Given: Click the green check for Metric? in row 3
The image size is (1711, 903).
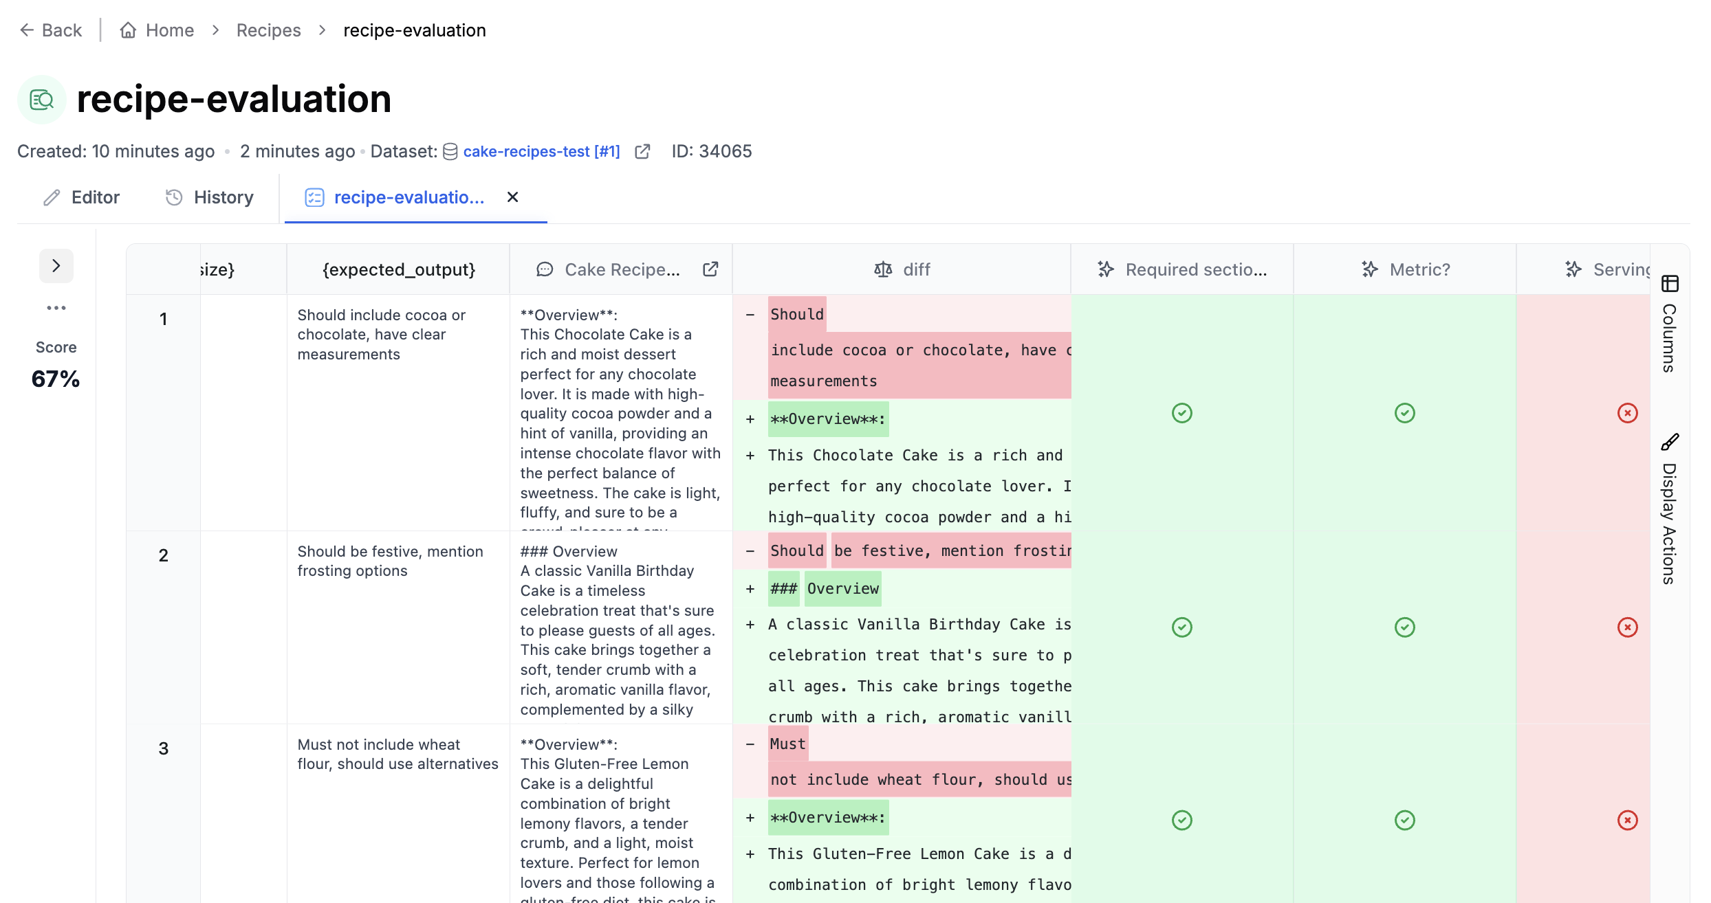Looking at the screenshot, I should point(1405,819).
